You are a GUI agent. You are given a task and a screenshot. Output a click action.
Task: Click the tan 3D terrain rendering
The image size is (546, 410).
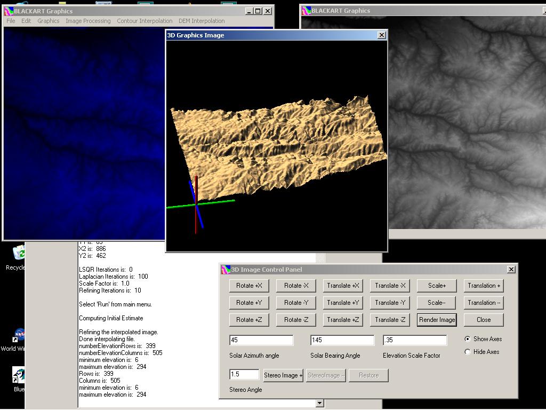[x=278, y=148]
